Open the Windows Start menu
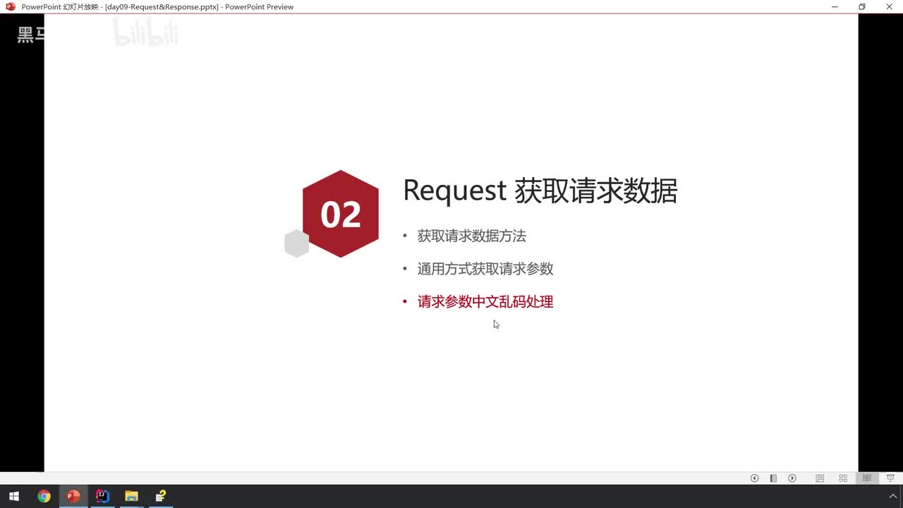Viewport: 903px width, 508px height. pos(14,496)
